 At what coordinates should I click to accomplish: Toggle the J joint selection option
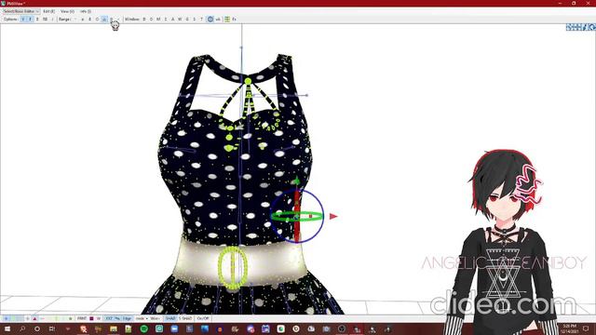[x=52, y=19]
